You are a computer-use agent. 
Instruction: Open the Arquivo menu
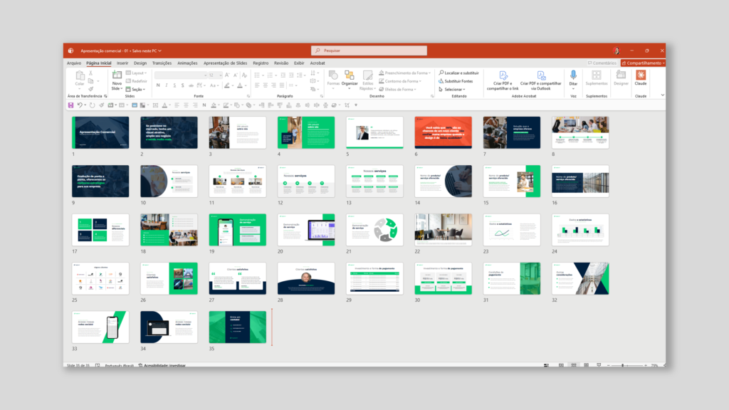pyautogui.click(x=74, y=63)
